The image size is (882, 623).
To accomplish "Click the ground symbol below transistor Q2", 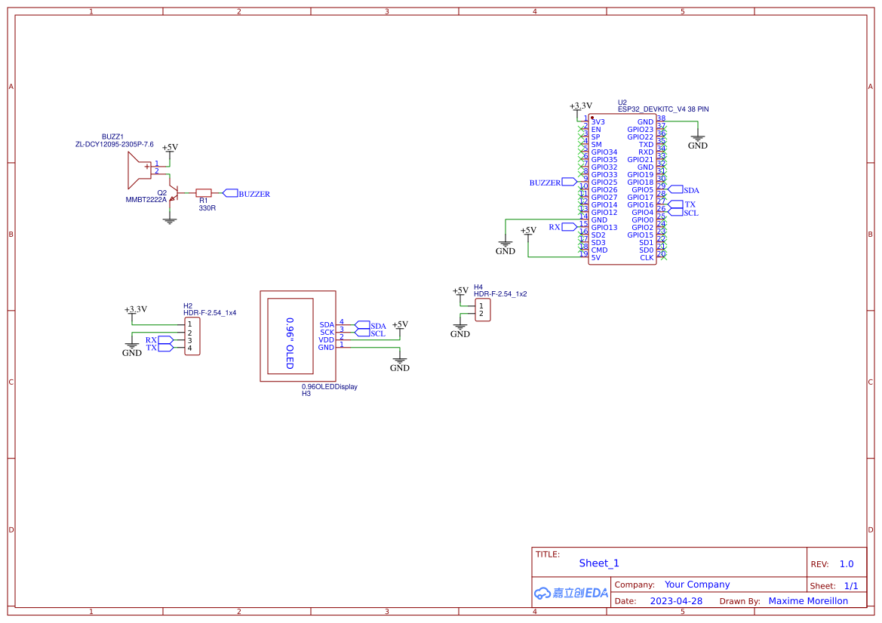I will (169, 219).
